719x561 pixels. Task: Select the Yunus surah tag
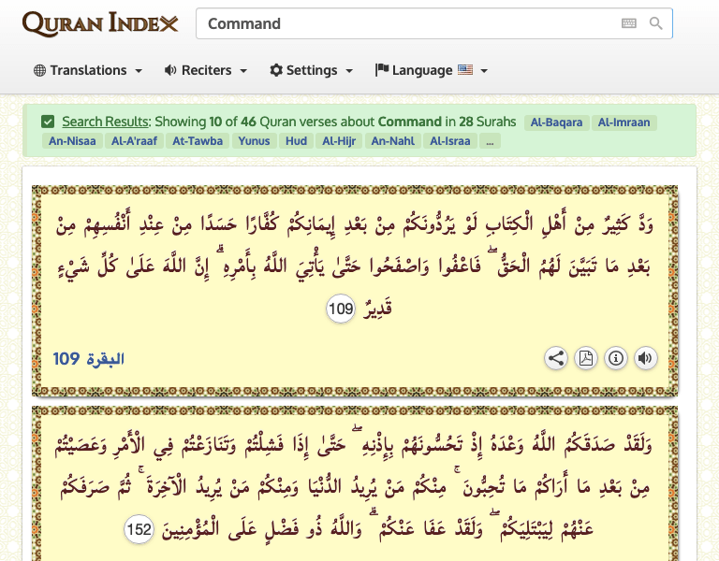point(253,141)
